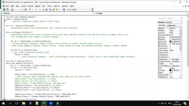
Task: Click the BackColor white color swatch
Action: click(170, 37)
